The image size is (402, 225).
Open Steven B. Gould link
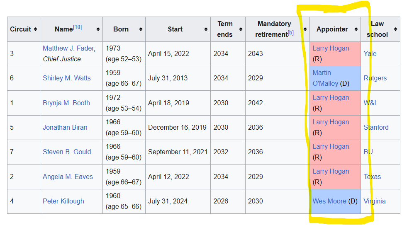(67, 152)
